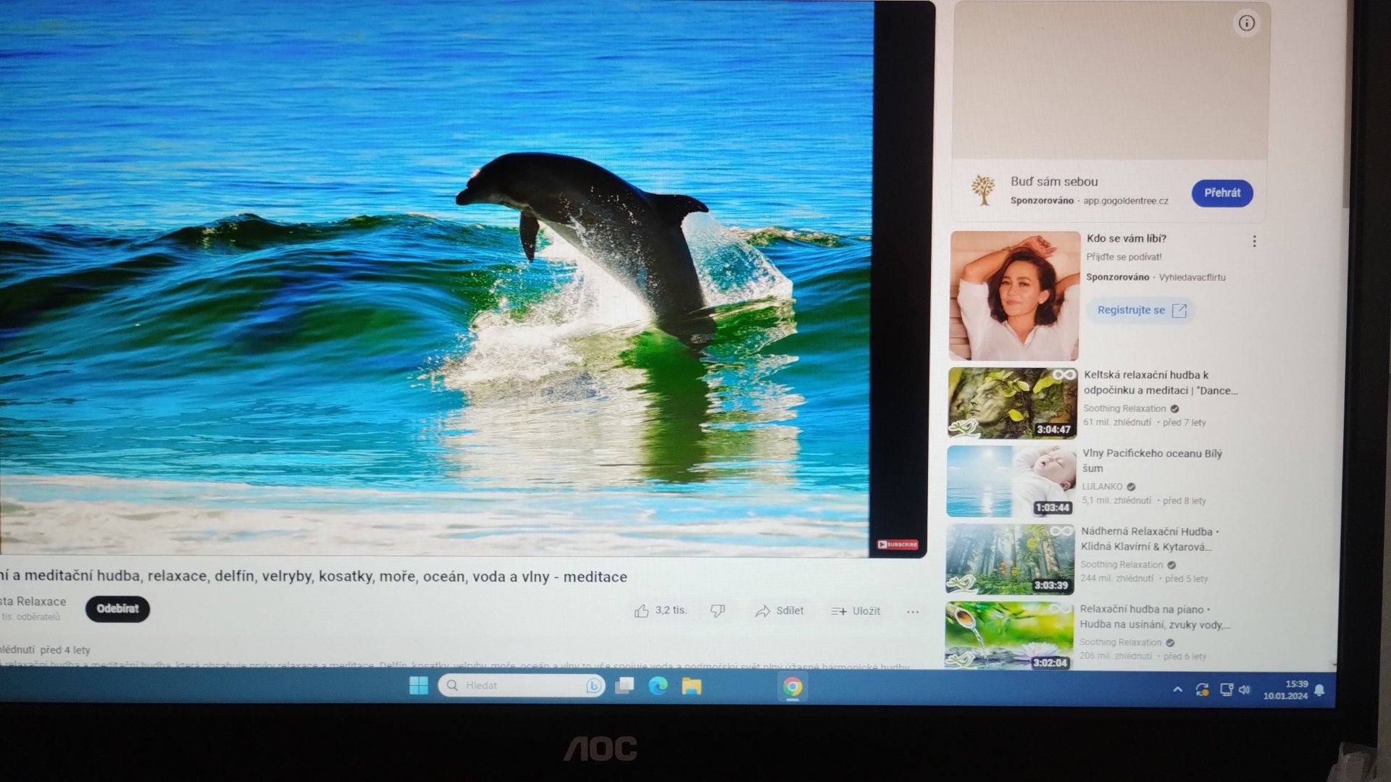Click the Windows Start button

coord(418,686)
